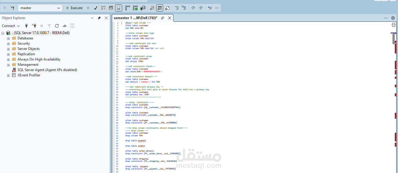The width and height of the screenshot is (398, 173).
Task: Expand the XEvent Profiler node
Action: (x=8, y=75)
